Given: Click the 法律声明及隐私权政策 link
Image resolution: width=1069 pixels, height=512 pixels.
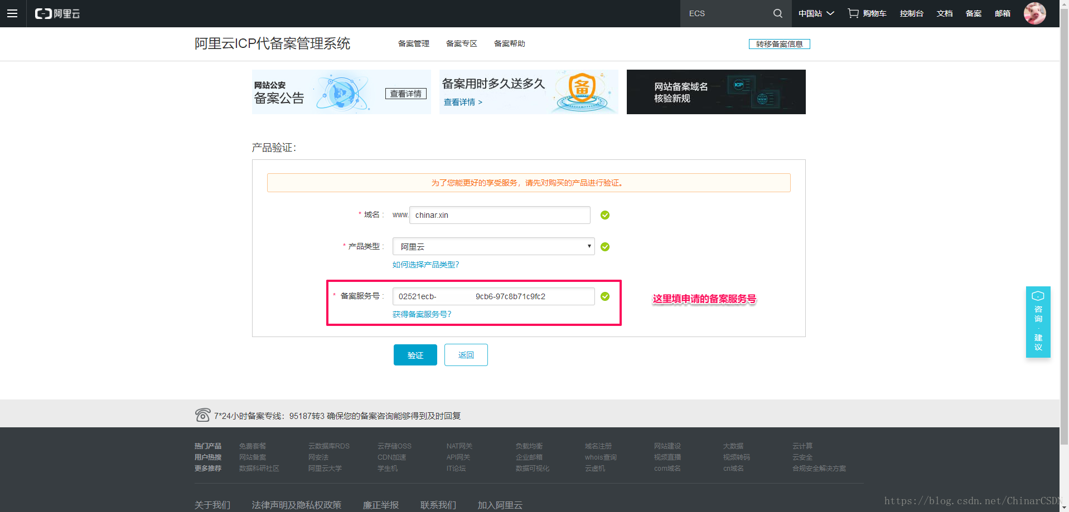Looking at the screenshot, I should click(x=297, y=505).
